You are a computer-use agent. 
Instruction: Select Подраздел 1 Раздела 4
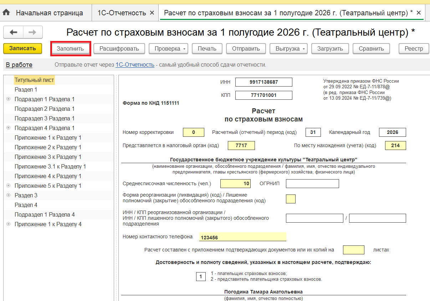pyautogui.click(x=45, y=214)
